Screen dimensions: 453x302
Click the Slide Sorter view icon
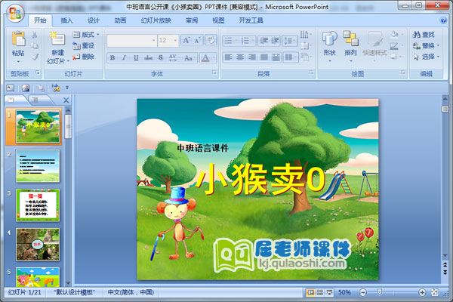click(x=320, y=292)
